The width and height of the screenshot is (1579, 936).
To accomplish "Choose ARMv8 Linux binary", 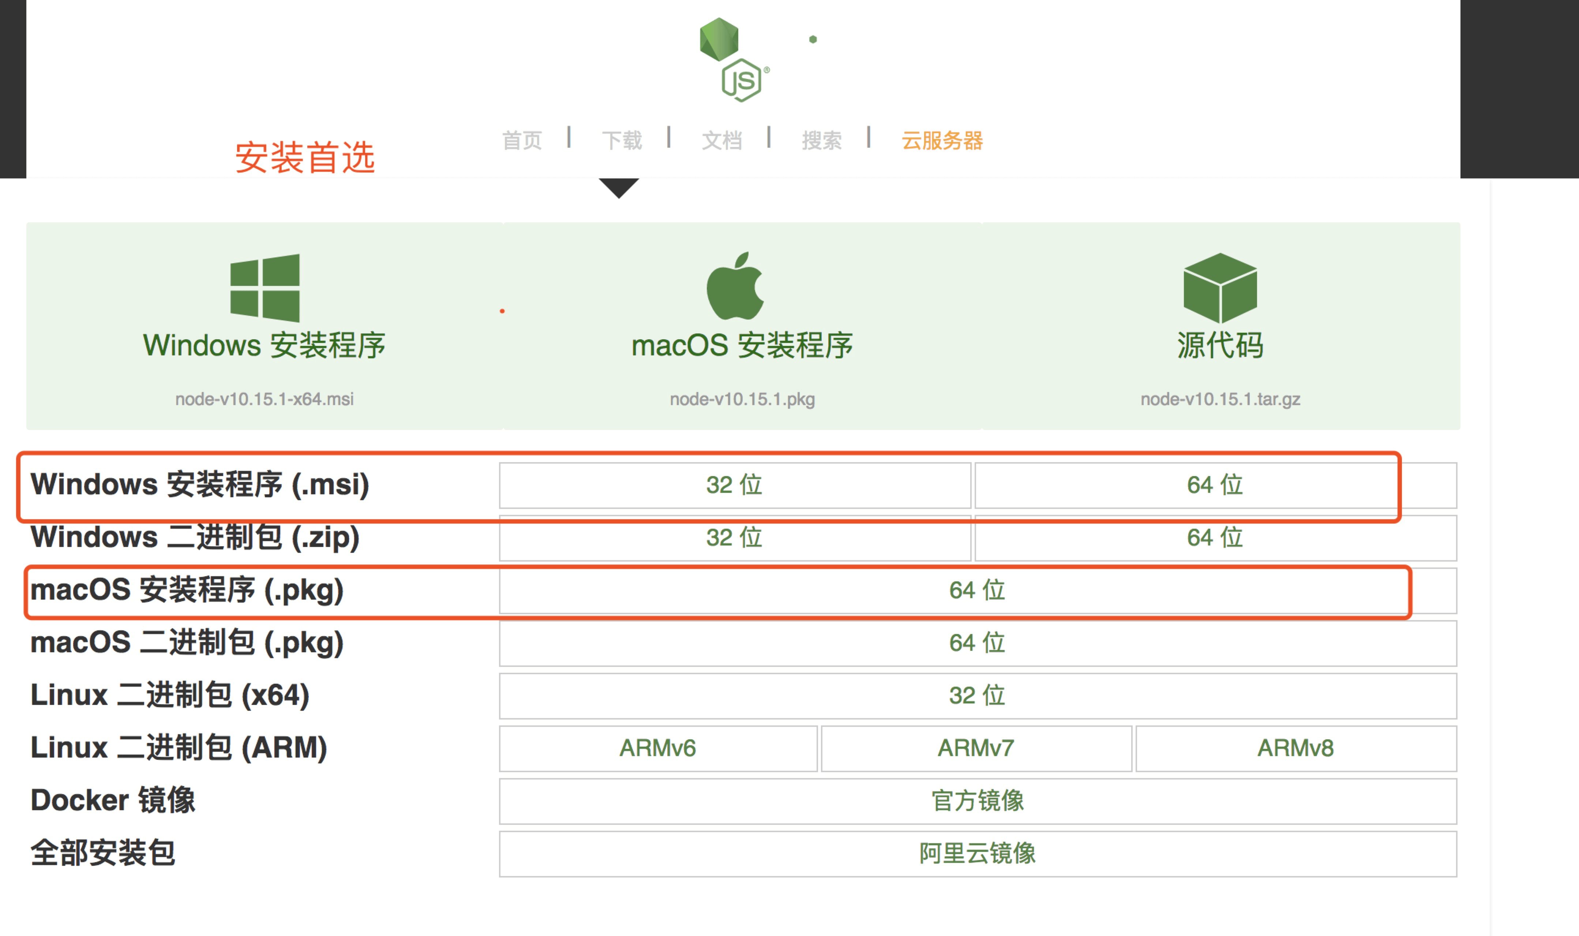I will click(1296, 748).
